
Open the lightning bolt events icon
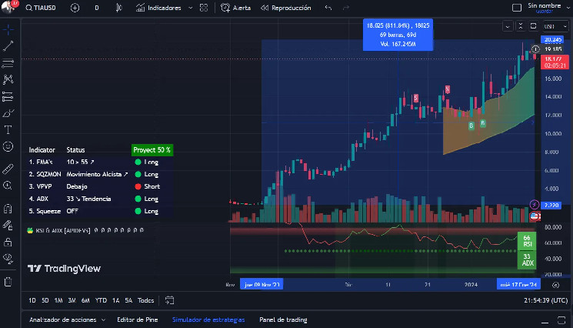535,204
